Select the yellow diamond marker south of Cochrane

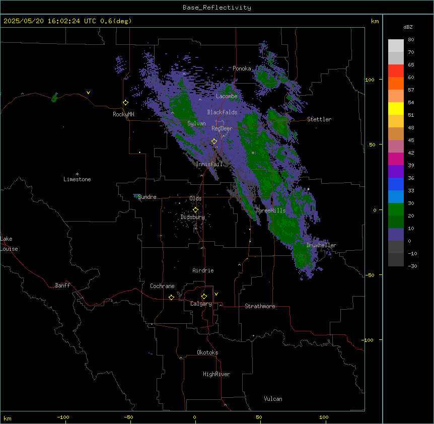pos(172,297)
